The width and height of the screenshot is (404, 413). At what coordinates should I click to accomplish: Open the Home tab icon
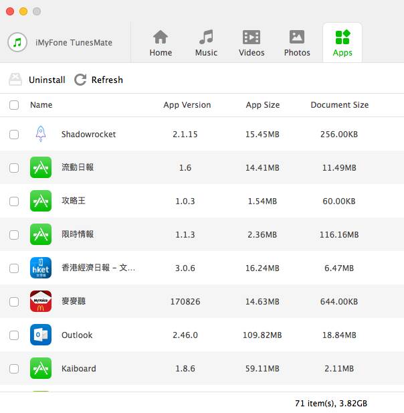tap(161, 37)
